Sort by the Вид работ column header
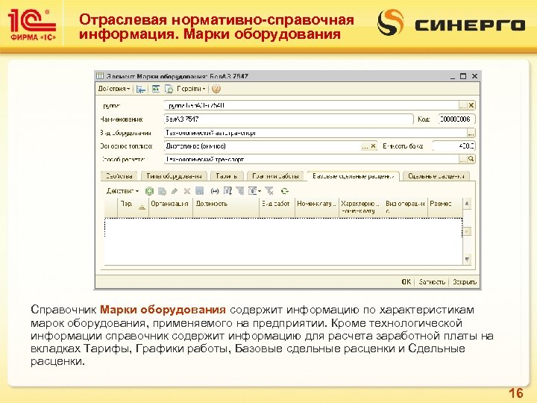Screen dimensions: 537x403 click(x=277, y=207)
